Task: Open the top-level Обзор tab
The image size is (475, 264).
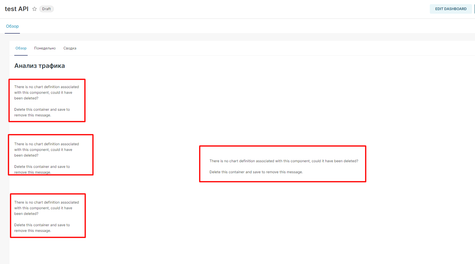Action: pos(12,26)
